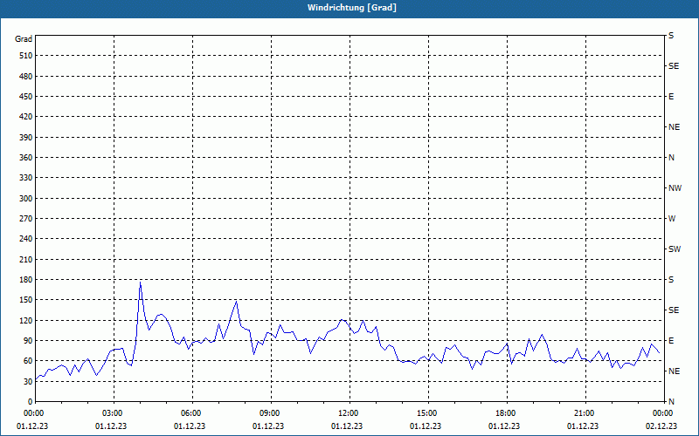This screenshot has height=436, width=699.
Task: Click the 90 degree axis value
Action: (28, 341)
